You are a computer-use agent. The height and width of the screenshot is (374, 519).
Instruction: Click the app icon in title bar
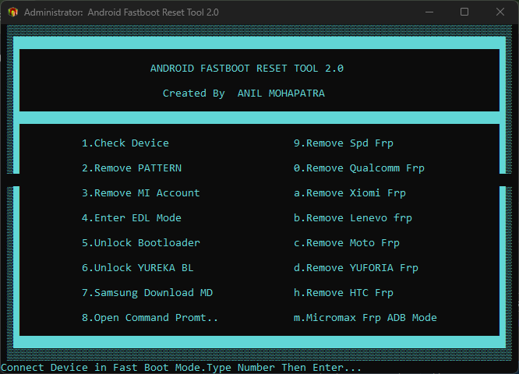13,12
